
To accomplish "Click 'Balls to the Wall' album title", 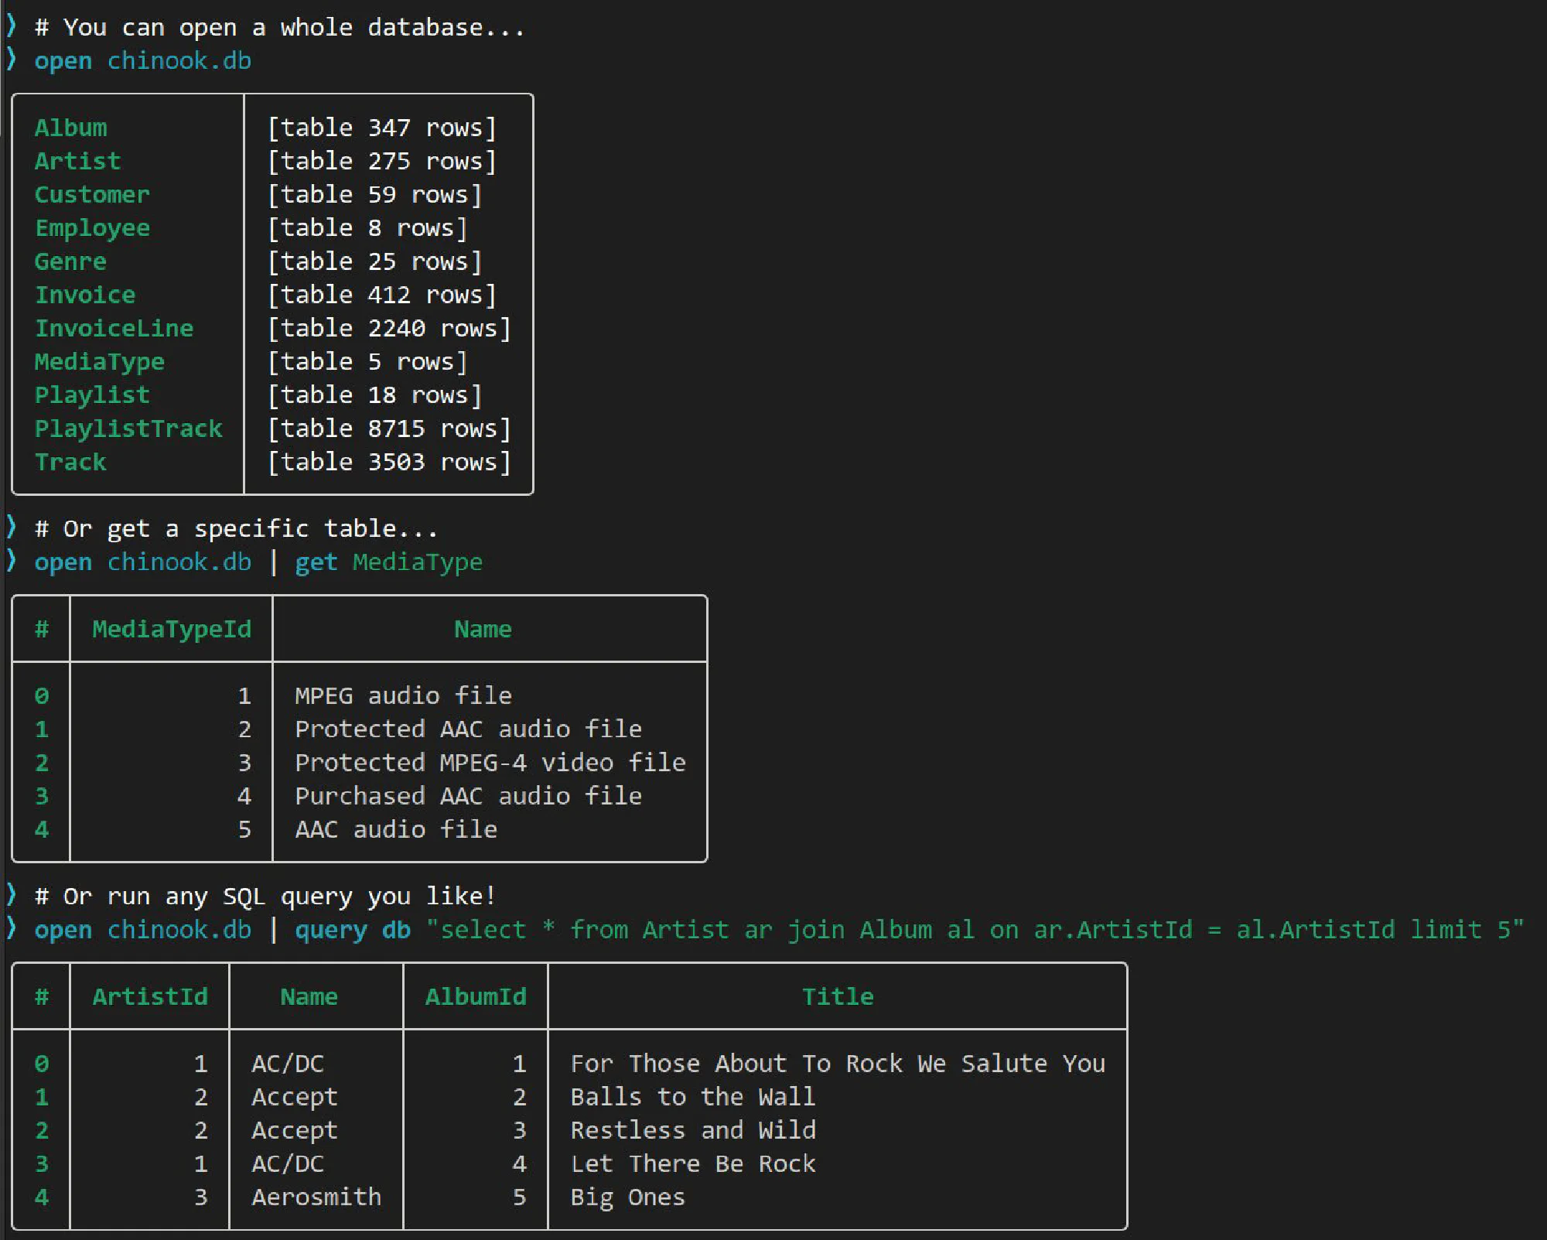I will click(692, 1097).
